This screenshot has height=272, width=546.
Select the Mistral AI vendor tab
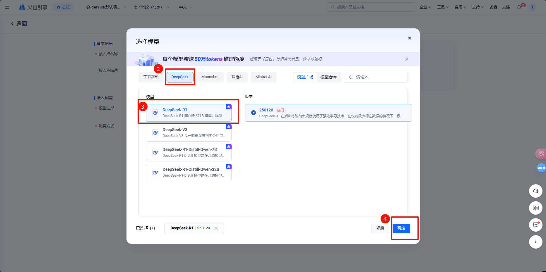(x=263, y=77)
